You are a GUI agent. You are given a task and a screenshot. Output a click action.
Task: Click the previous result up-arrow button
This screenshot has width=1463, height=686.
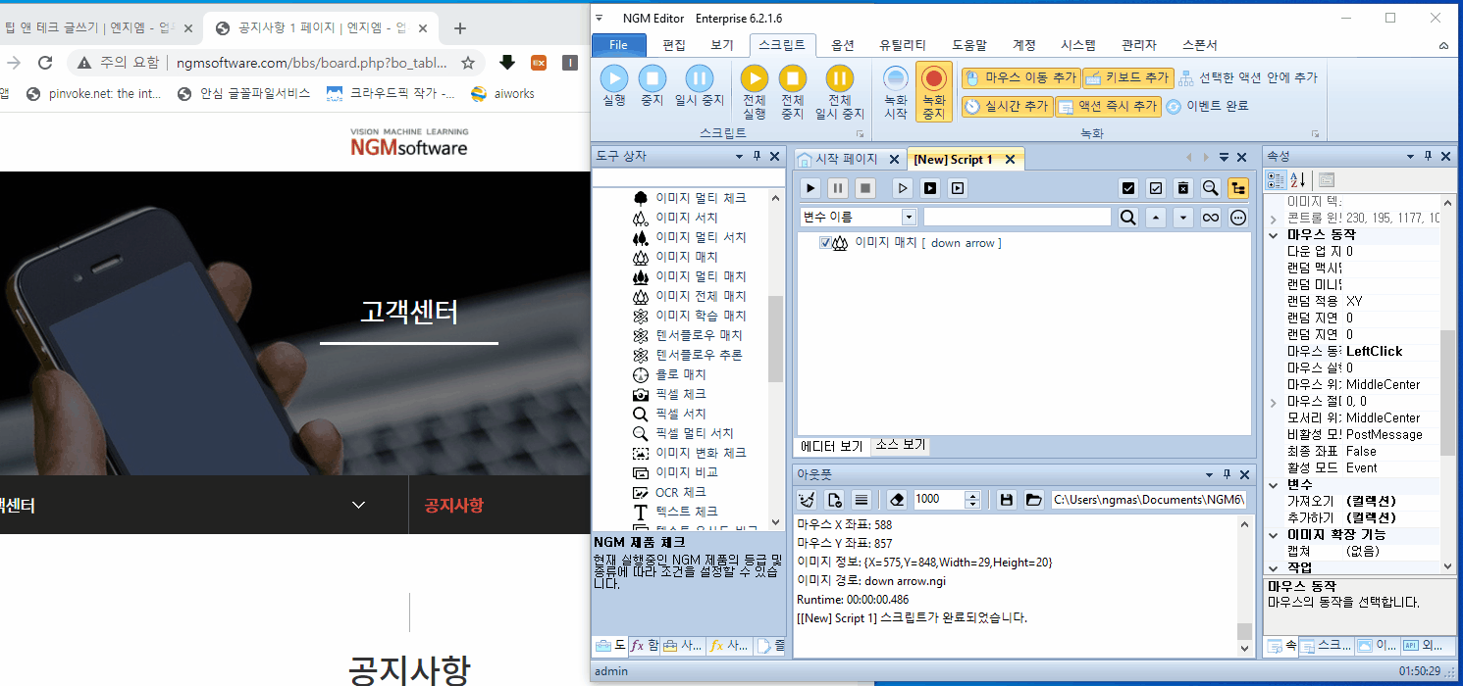[1156, 218]
